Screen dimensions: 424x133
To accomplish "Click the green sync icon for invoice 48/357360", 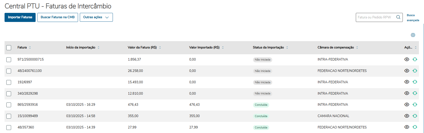I will click(415, 127).
